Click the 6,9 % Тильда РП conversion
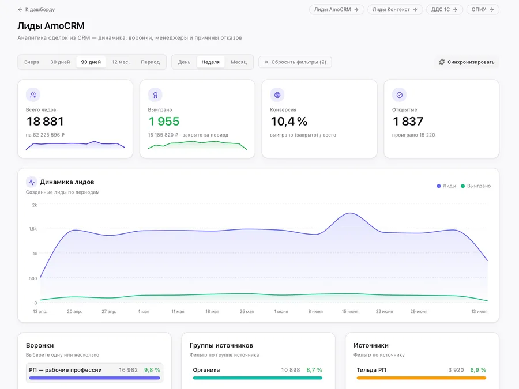Screen dimensions: 519x389 click(x=478, y=370)
